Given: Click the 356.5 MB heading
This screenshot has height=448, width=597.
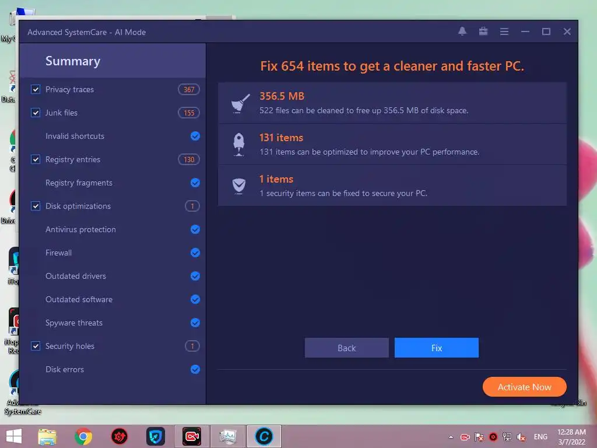Looking at the screenshot, I should pyautogui.click(x=282, y=96).
